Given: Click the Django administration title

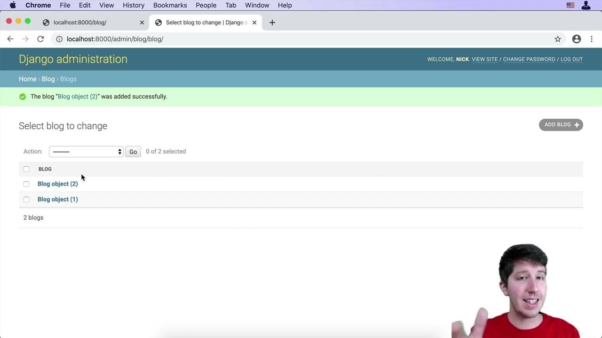Looking at the screenshot, I should tap(73, 59).
